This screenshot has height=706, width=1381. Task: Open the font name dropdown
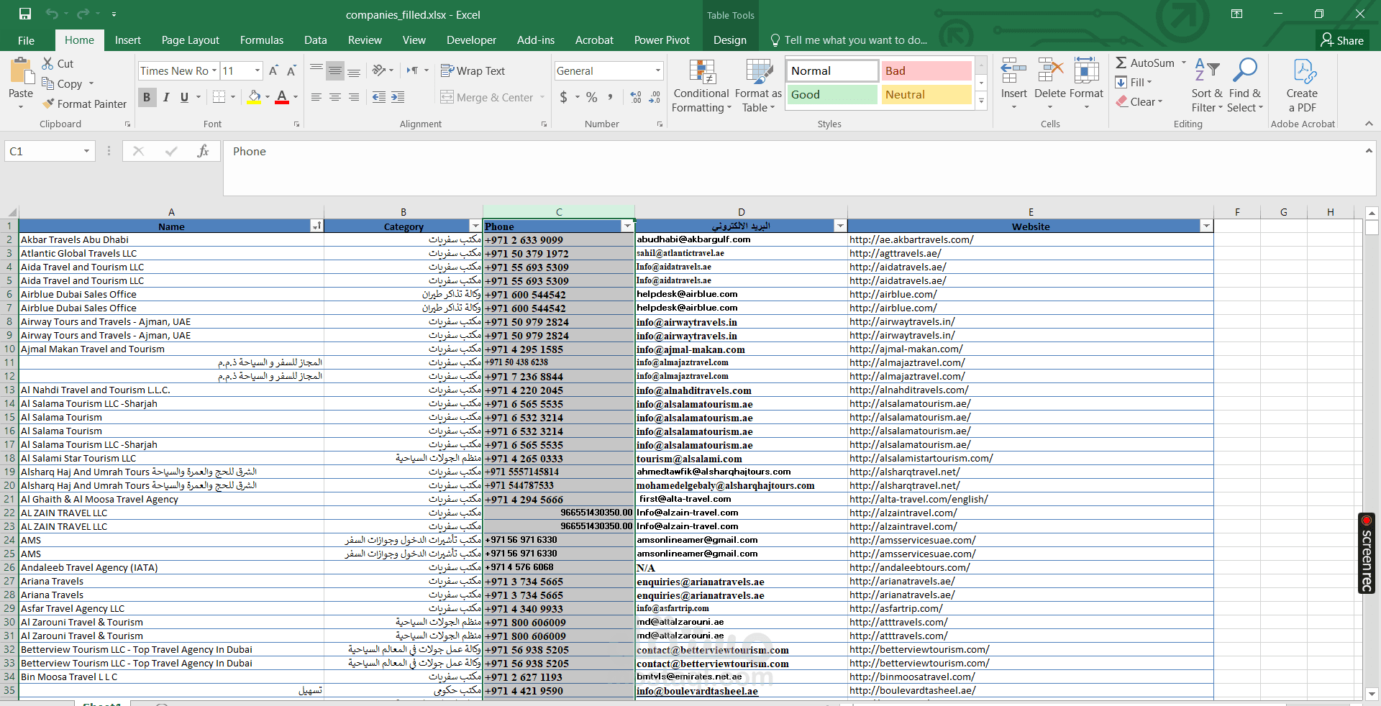pyautogui.click(x=214, y=70)
